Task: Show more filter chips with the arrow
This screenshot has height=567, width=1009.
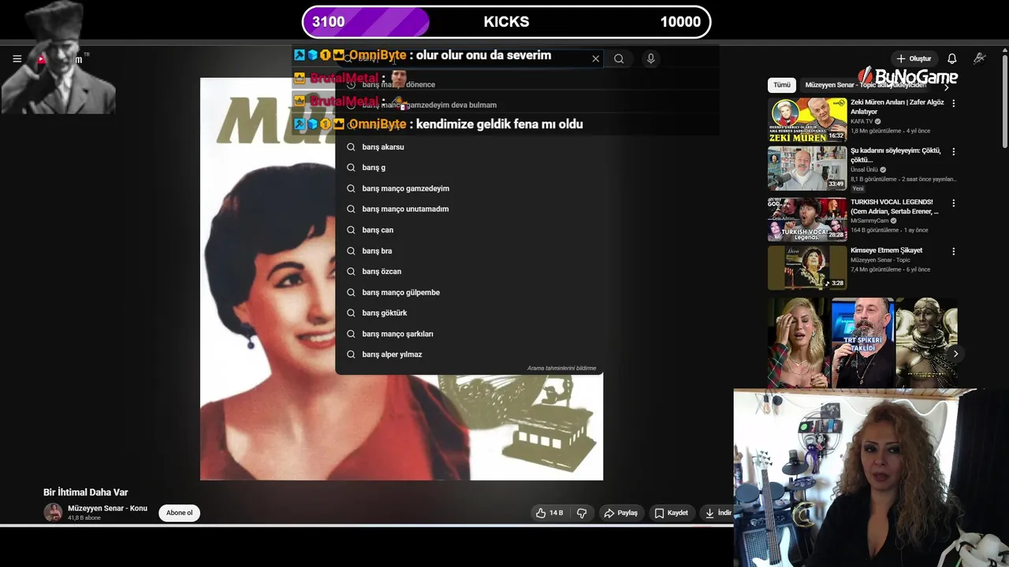Action: (x=947, y=86)
